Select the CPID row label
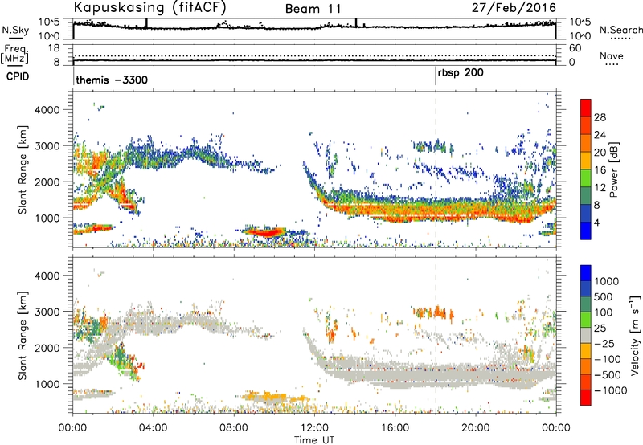This screenshot has width=643, height=445. pyautogui.click(x=18, y=76)
